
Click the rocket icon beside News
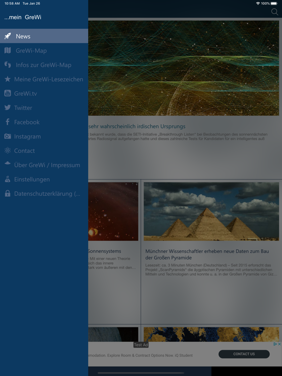8,36
